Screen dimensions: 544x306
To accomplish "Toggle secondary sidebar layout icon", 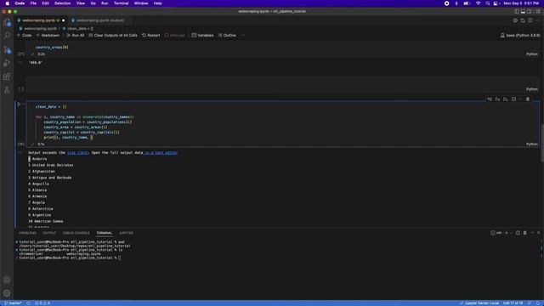I will coord(530,11).
